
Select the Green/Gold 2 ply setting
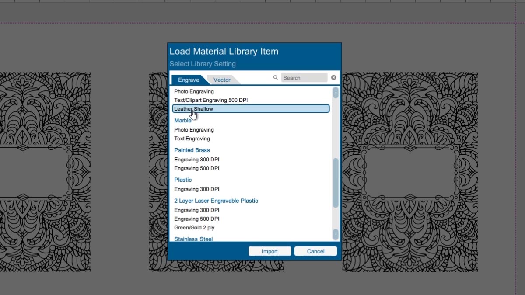tap(194, 228)
